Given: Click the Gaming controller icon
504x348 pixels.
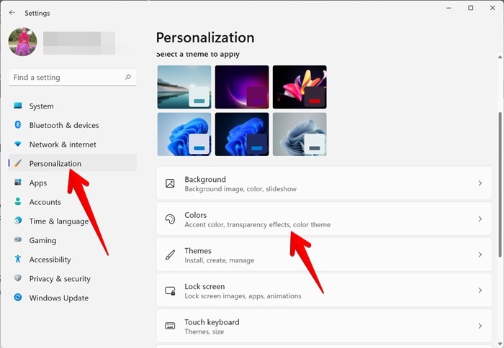Looking at the screenshot, I should 18,240.
